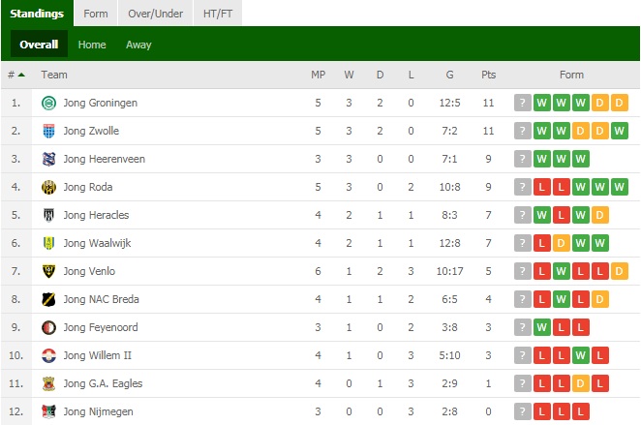The image size is (641, 425).
Task: Sort the table by the # rank column
Action: 16,75
